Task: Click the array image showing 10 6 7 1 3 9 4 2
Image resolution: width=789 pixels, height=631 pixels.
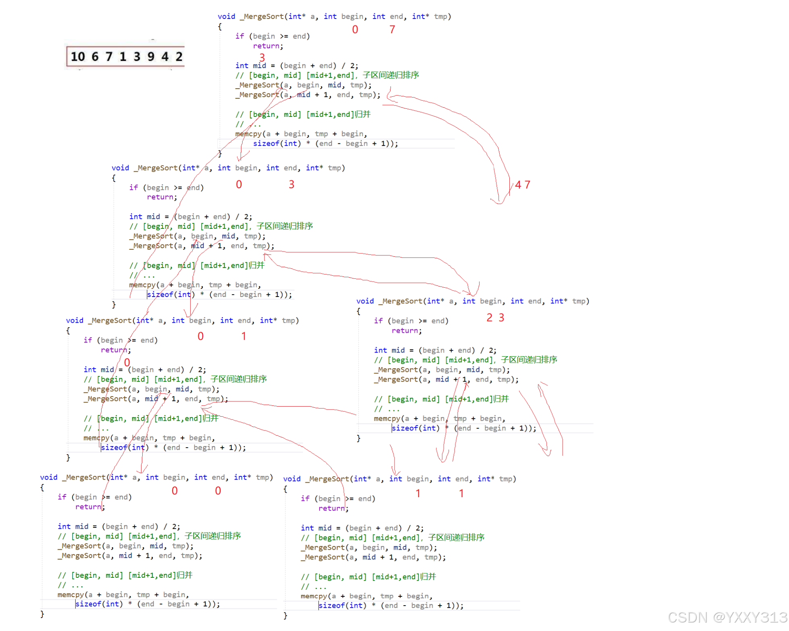Action: click(x=125, y=56)
